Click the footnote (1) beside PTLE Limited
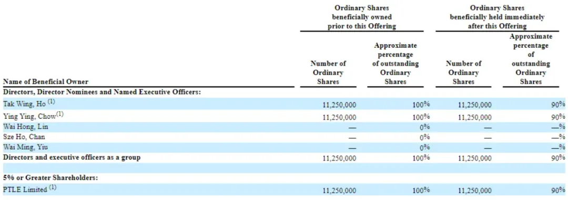Image resolution: width=568 pixels, height=200 pixels. pos(53,188)
